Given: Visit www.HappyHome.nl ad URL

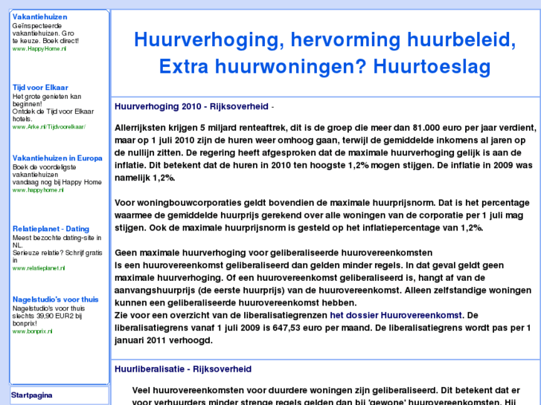Looking at the screenshot, I should pyautogui.click(x=39, y=48).
